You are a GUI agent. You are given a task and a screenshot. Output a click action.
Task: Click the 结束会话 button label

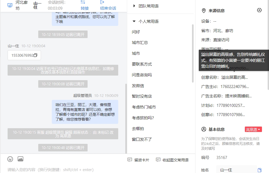pyautogui.click(x=108, y=8)
